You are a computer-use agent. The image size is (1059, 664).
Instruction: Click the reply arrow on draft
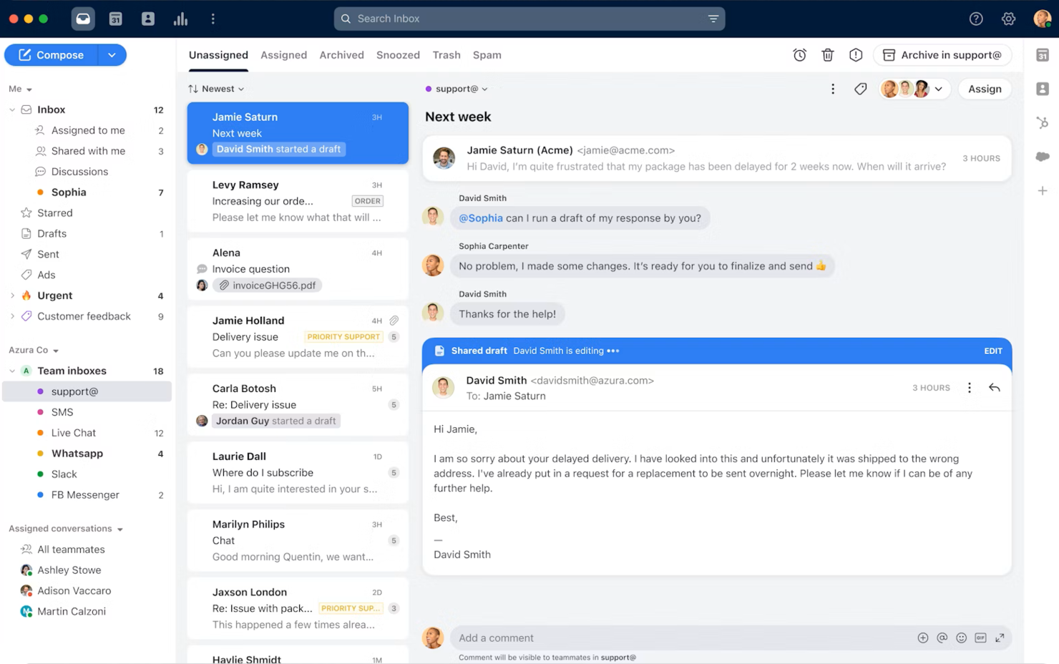pos(995,388)
